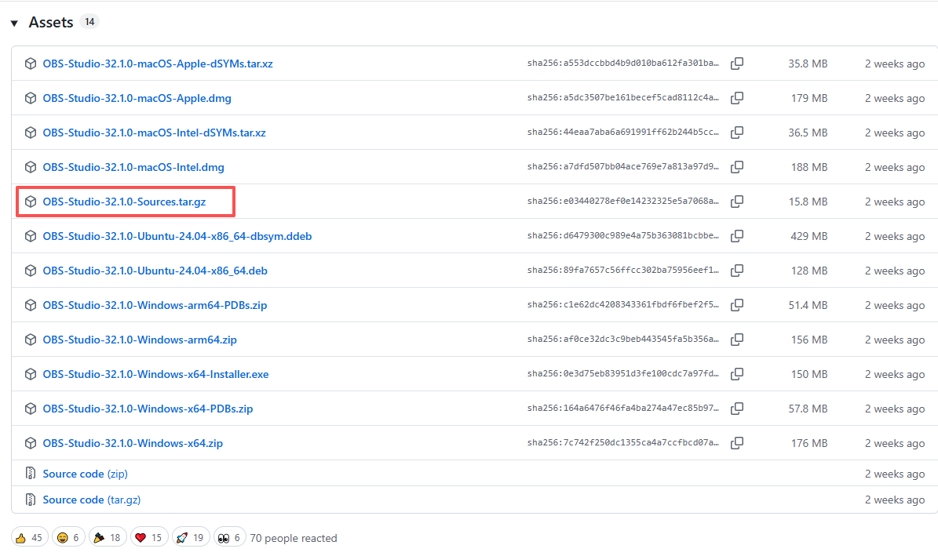Click the sha256:7c742f250dc1355ca hash text
The image size is (938, 556).
point(622,442)
